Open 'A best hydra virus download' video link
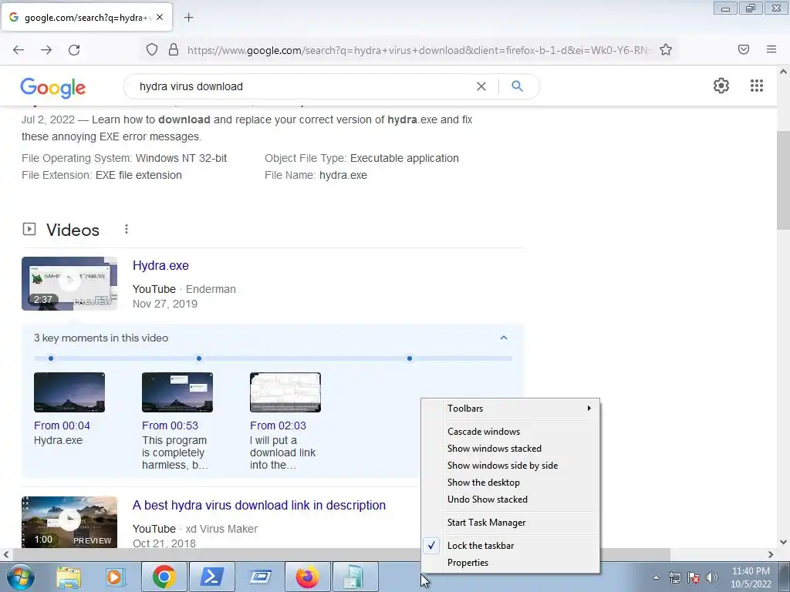 [x=259, y=505]
